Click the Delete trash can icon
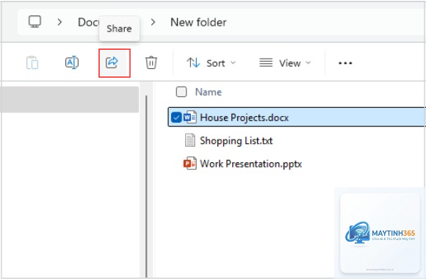 [x=151, y=62]
